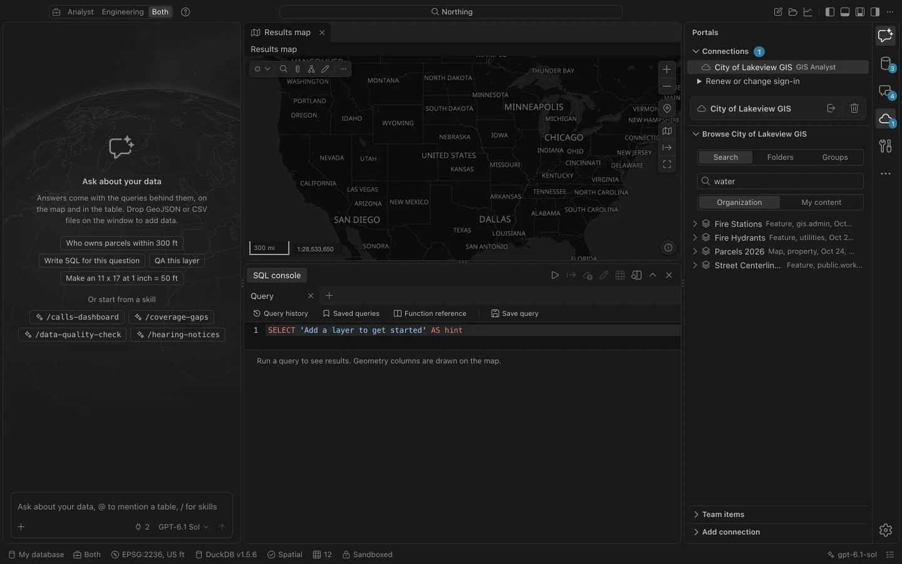The image size is (902, 564).
Task: Click the hierarchy tool on the map toolbar
Action: tap(311, 69)
